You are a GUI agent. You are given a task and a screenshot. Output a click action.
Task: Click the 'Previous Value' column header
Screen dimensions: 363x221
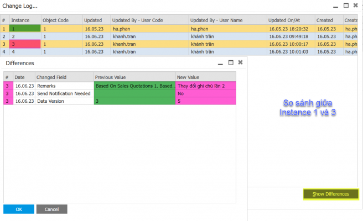(134, 77)
